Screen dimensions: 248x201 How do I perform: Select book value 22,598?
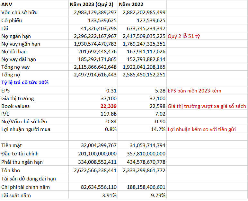pyautogui.click(x=157, y=106)
